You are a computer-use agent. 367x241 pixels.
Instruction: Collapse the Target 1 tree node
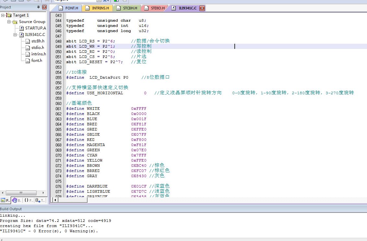(x=3, y=15)
